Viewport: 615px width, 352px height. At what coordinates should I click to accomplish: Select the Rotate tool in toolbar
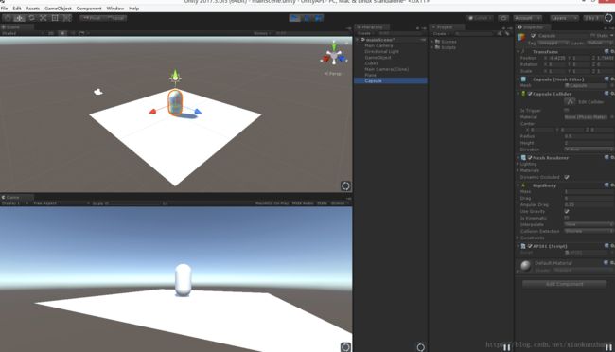[x=31, y=18]
